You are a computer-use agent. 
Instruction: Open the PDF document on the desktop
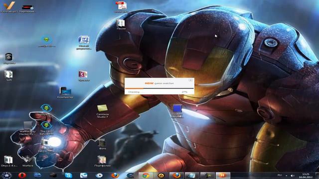tap(121, 5)
